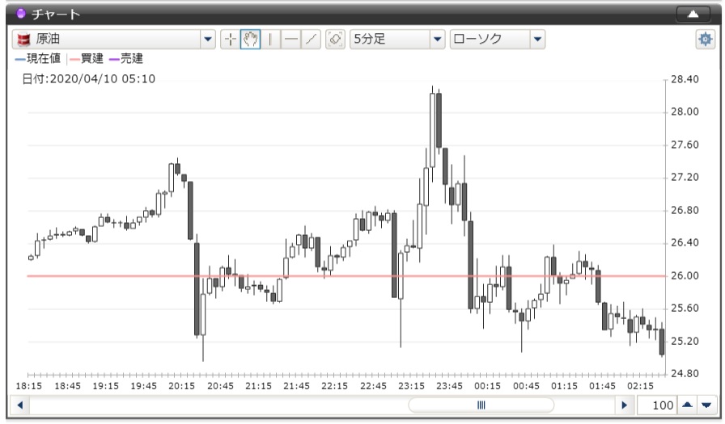Select the hand pan tool
This screenshot has height=424, width=725.
pos(250,40)
